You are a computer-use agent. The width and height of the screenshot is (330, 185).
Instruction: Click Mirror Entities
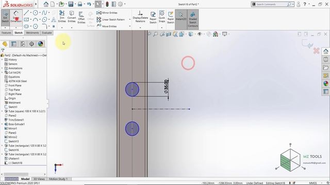tap(107, 13)
